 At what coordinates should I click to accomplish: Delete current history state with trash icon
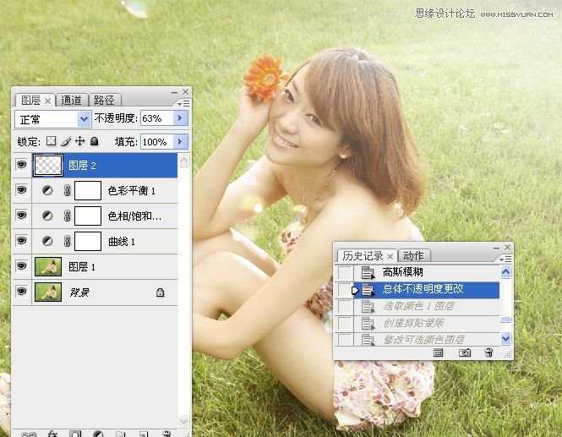488,352
